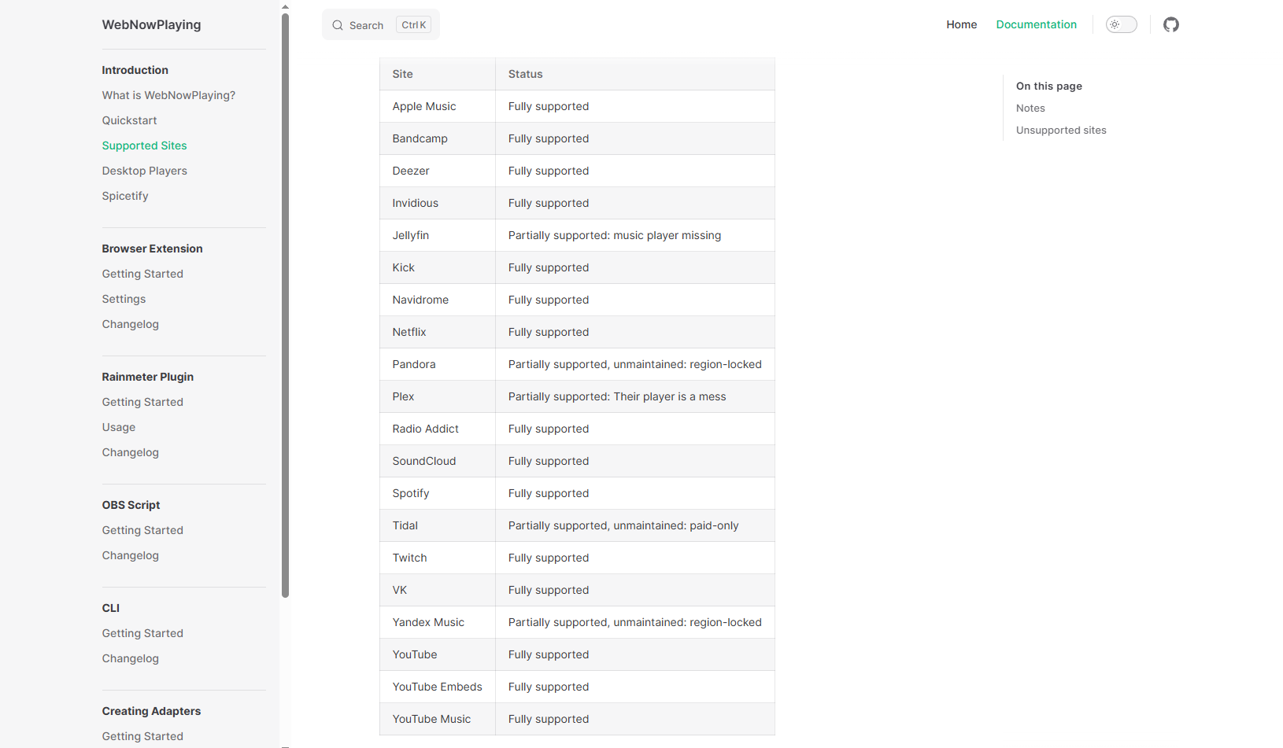Open the Desktop Players page

click(144, 171)
